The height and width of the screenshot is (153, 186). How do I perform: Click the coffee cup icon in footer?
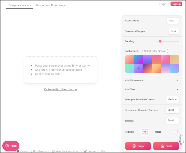pyautogui.click(x=85, y=151)
